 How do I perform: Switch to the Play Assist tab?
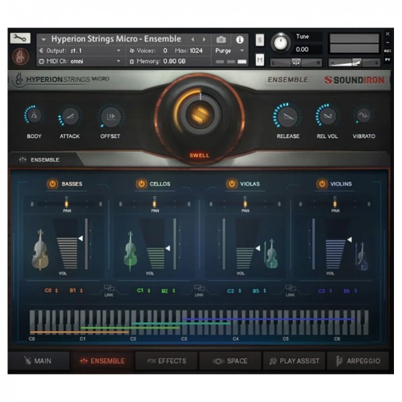coord(294,361)
